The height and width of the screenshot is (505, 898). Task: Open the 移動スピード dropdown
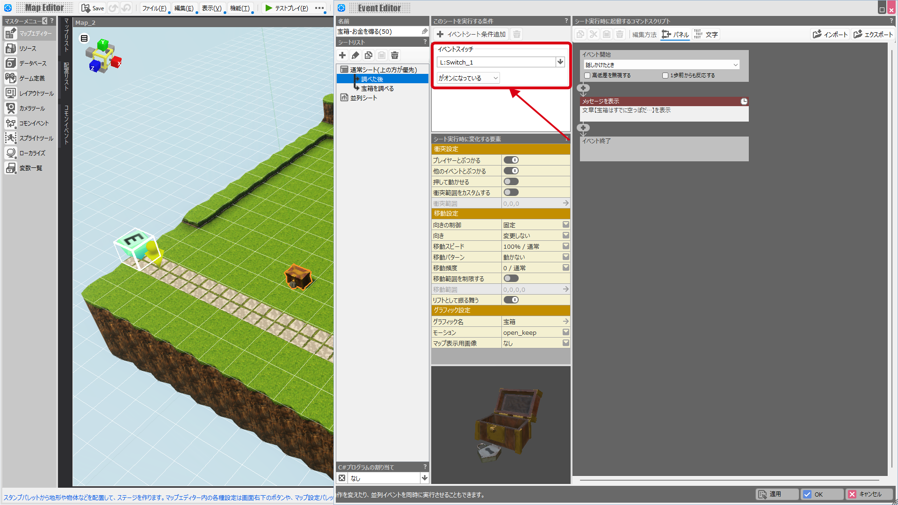tap(566, 246)
